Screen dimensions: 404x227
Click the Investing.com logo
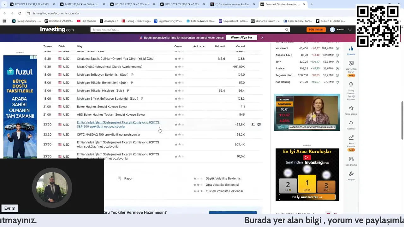(57, 30)
